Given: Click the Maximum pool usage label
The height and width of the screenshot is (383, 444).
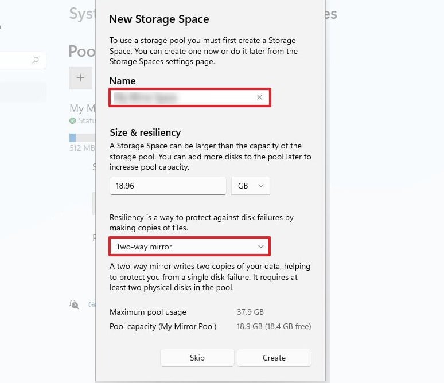Looking at the screenshot, I should pos(148,312).
